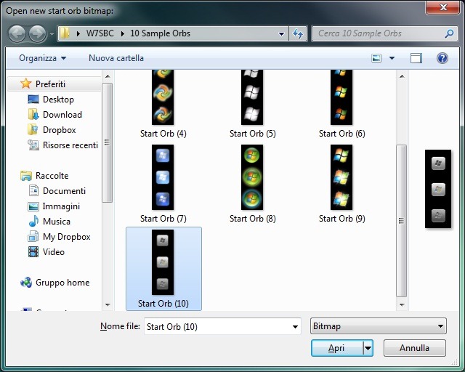Select the Start Orb (5) thumbnail
The height and width of the screenshot is (372, 465).
[x=252, y=97]
